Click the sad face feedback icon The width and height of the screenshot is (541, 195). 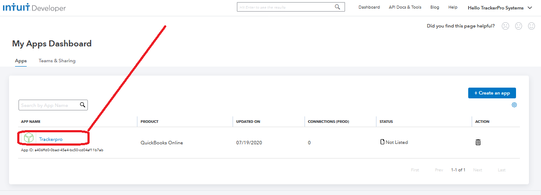[x=505, y=26]
